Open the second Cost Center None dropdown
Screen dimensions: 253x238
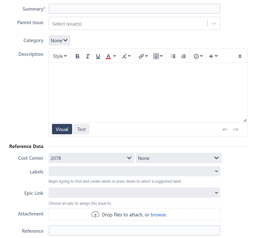(179, 158)
